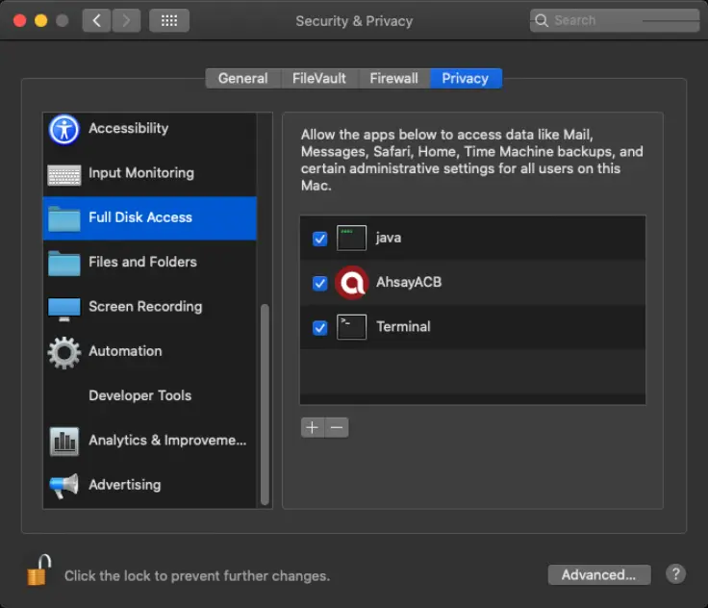This screenshot has height=608, width=708.
Task: Click the help question mark button
Action: [x=675, y=574]
